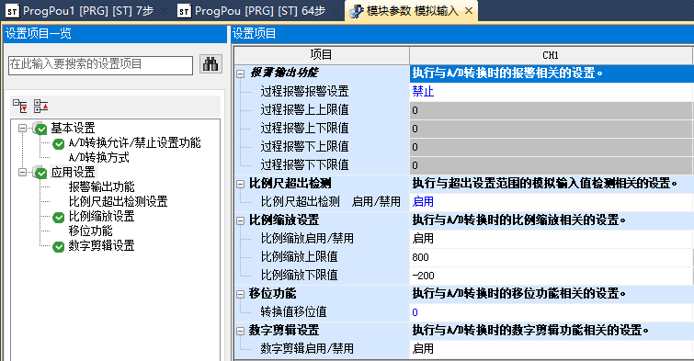694x361 pixels.
Task: Collapse the 报警输出功能 group in the table
Action: point(240,73)
